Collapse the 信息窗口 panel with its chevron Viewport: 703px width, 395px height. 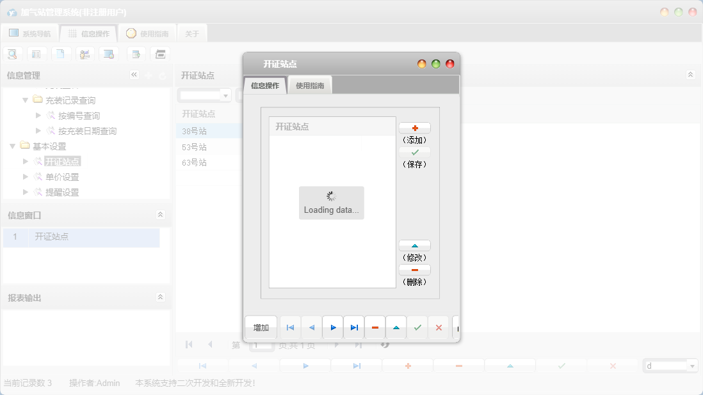pos(160,215)
